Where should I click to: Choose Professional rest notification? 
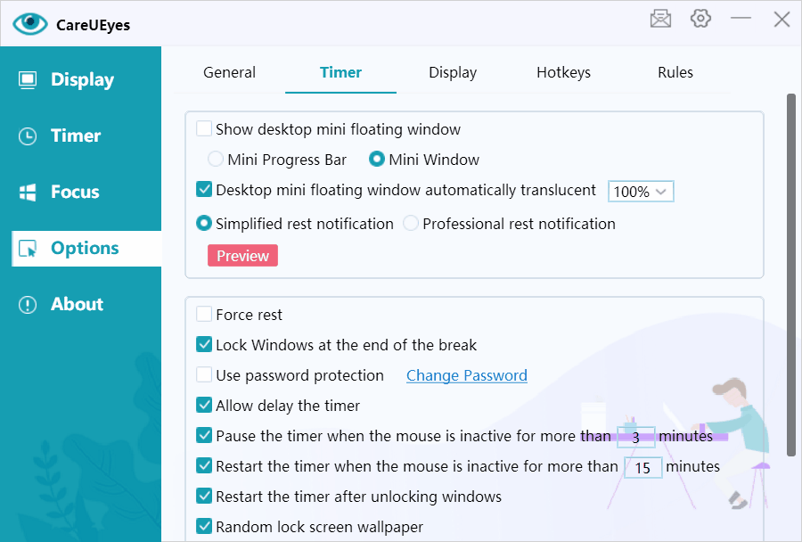click(x=411, y=223)
